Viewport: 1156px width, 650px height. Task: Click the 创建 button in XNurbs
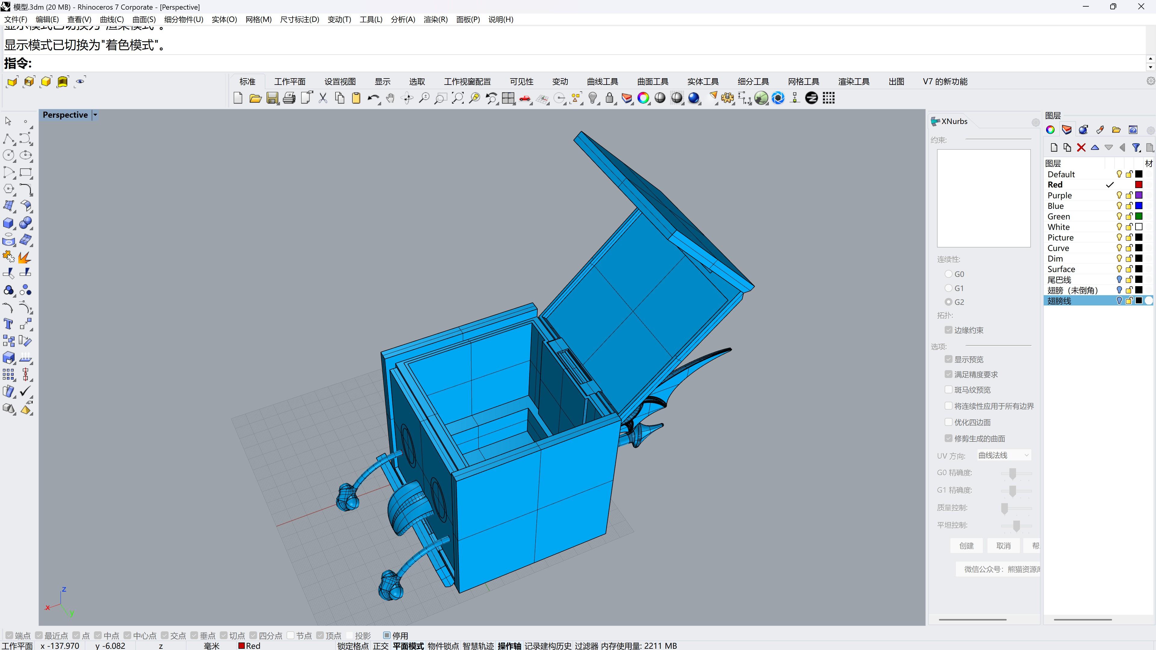point(966,546)
